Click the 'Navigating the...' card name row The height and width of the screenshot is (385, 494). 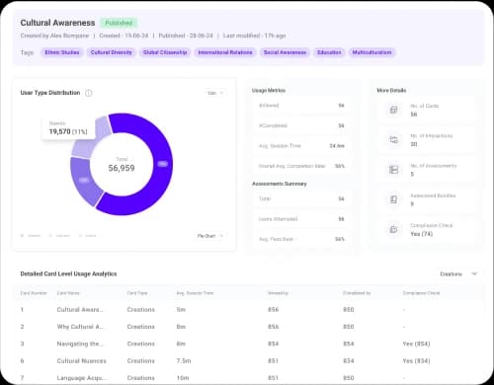tap(80, 344)
